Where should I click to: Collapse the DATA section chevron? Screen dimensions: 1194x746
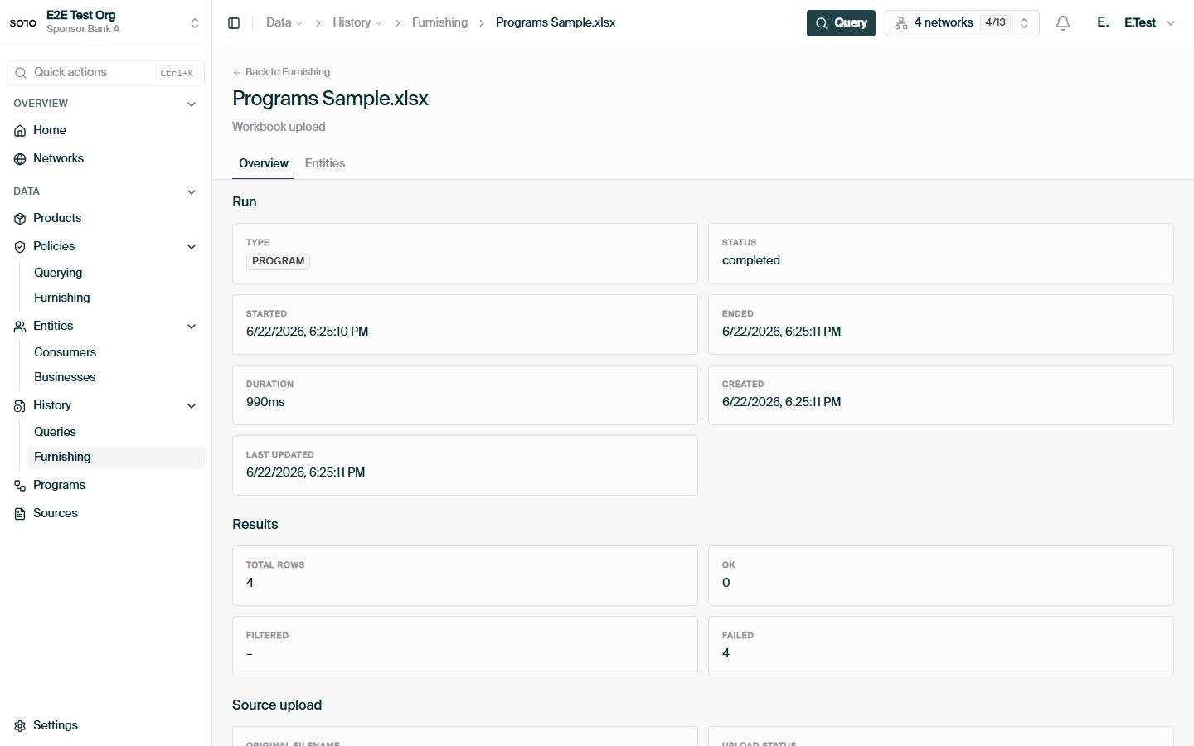(x=192, y=191)
